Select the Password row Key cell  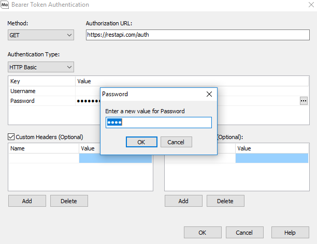pos(41,101)
